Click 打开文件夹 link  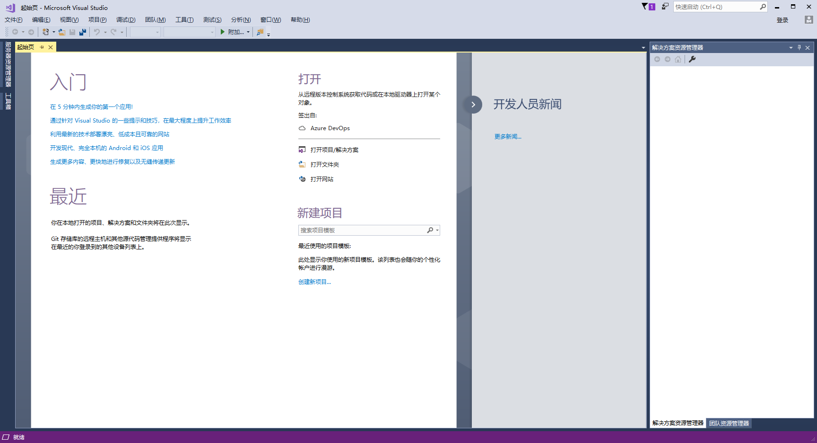tap(325, 165)
